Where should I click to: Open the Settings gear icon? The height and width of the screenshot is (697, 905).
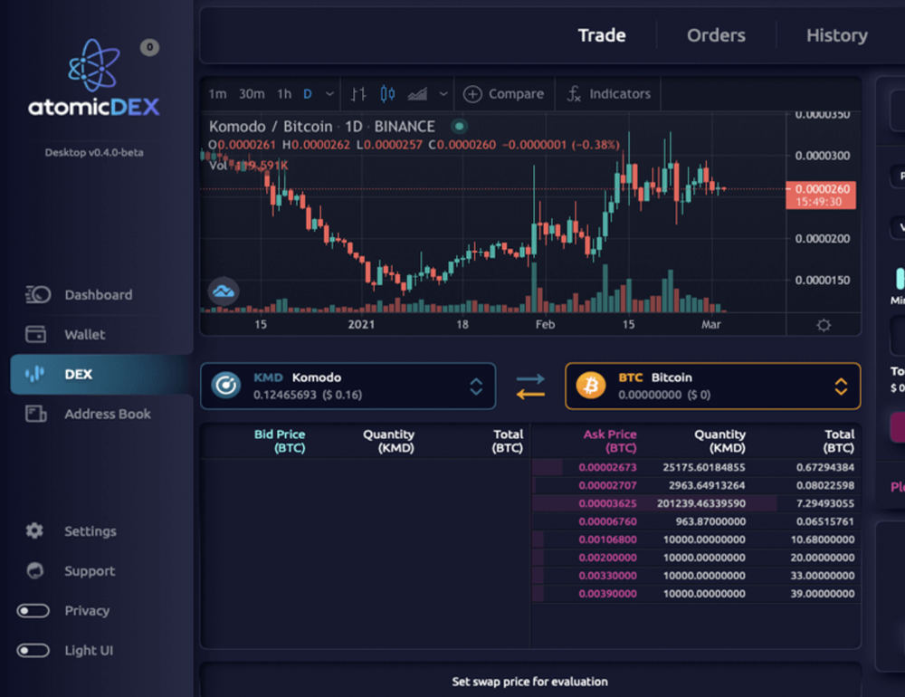34,530
